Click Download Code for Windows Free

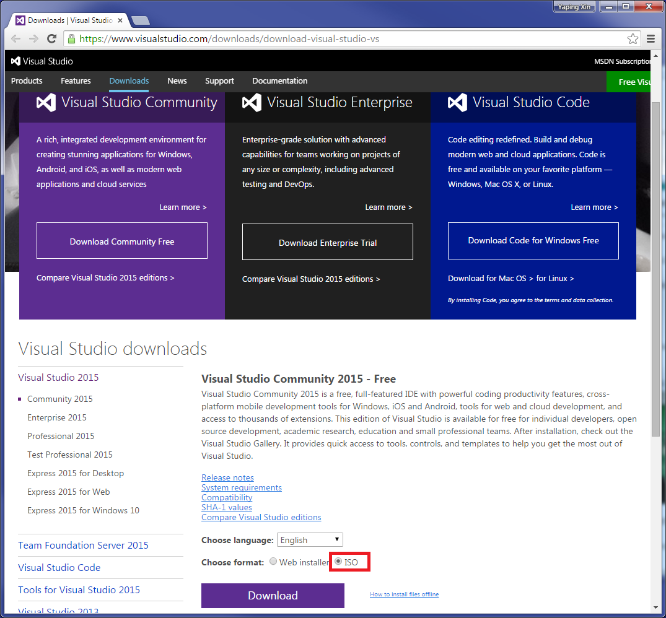point(533,241)
